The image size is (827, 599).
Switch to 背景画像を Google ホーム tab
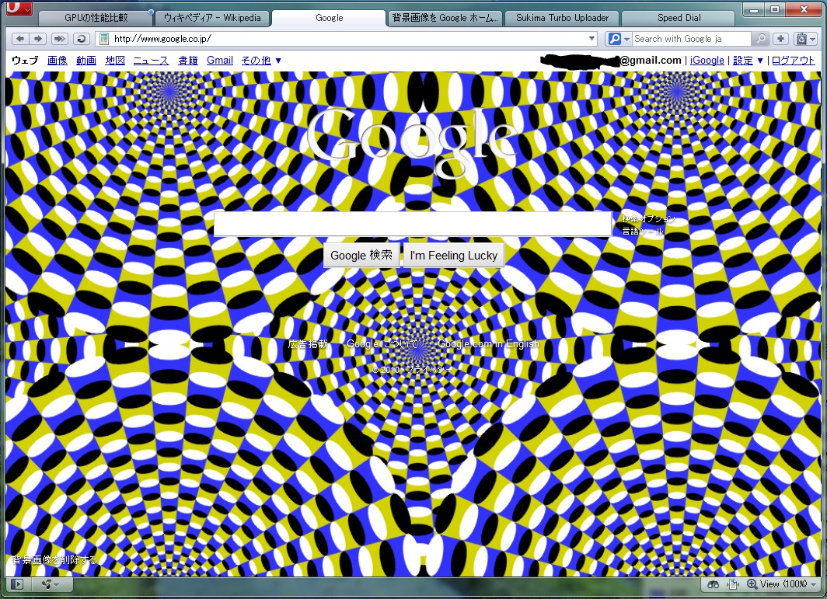pyautogui.click(x=445, y=18)
